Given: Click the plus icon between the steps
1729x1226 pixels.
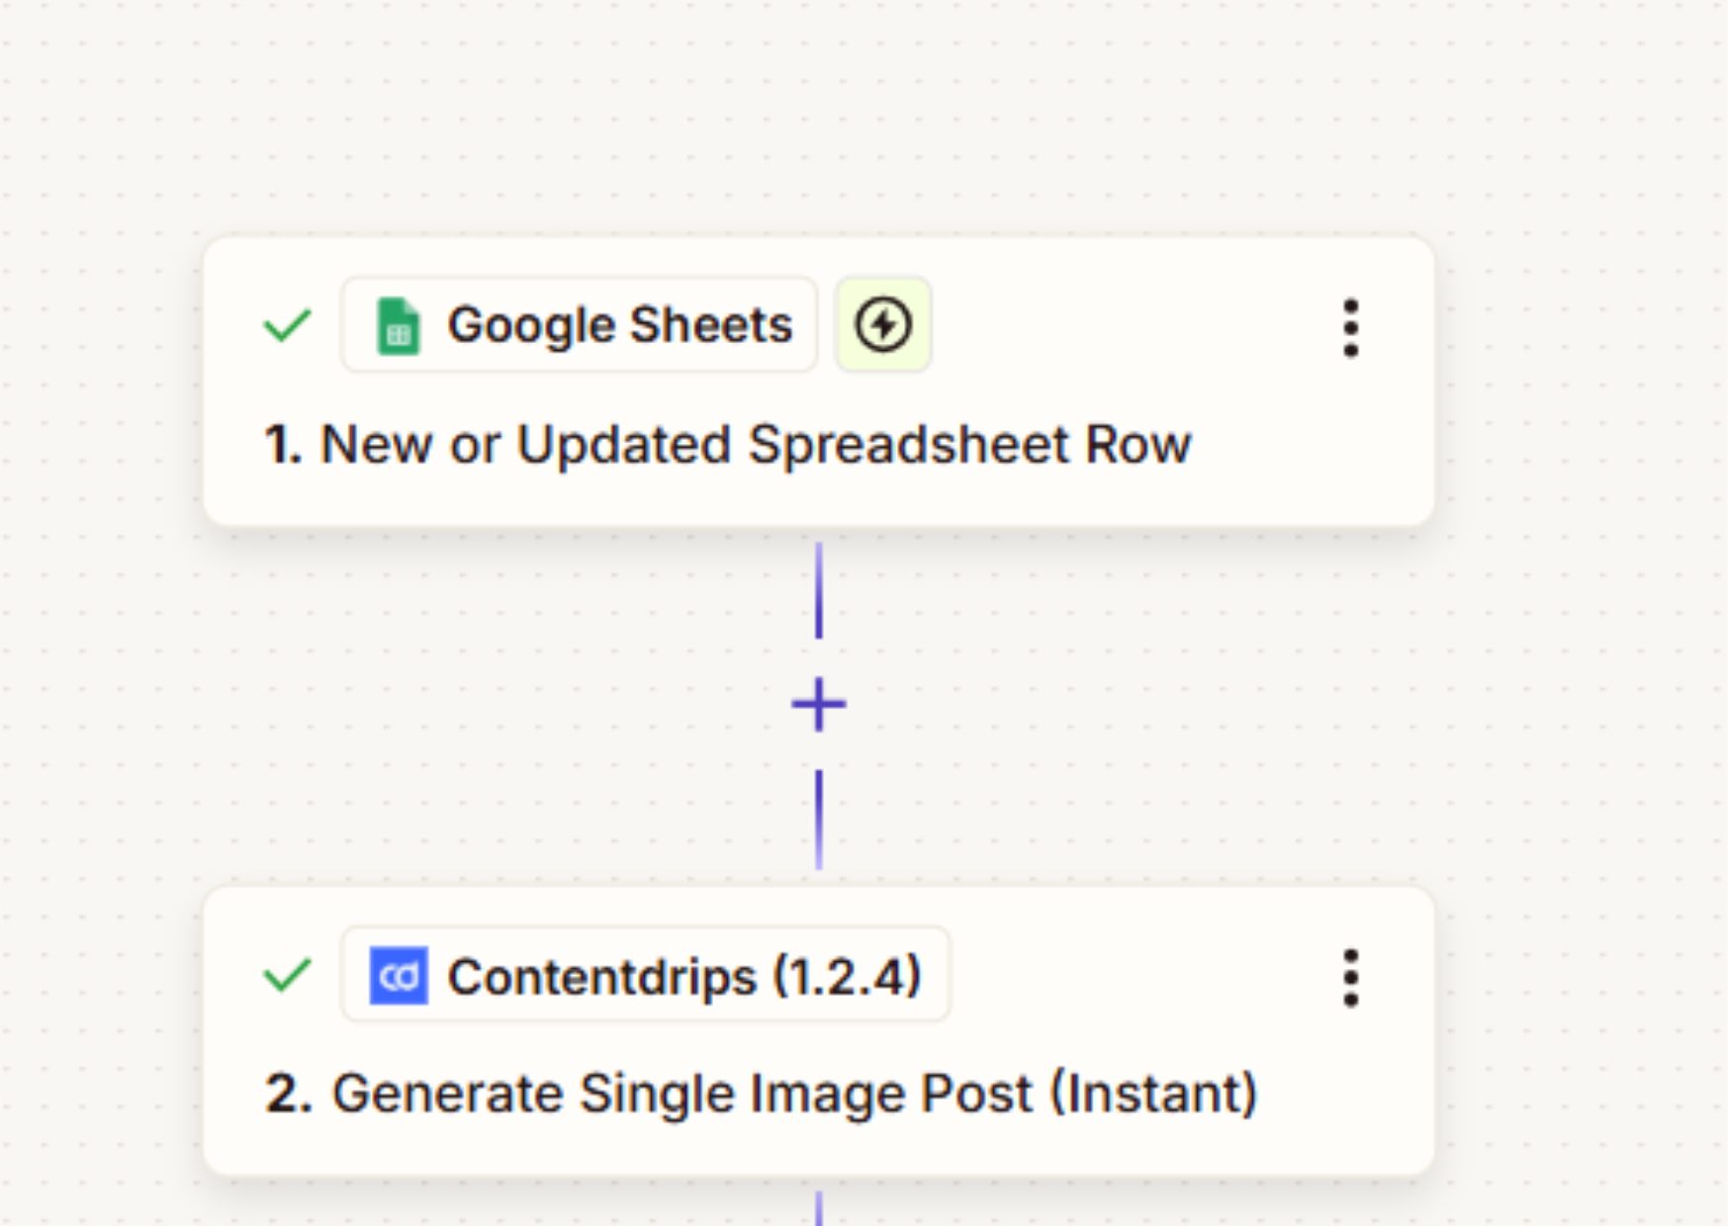Looking at the screenshot, I should [x=819, y=705].
